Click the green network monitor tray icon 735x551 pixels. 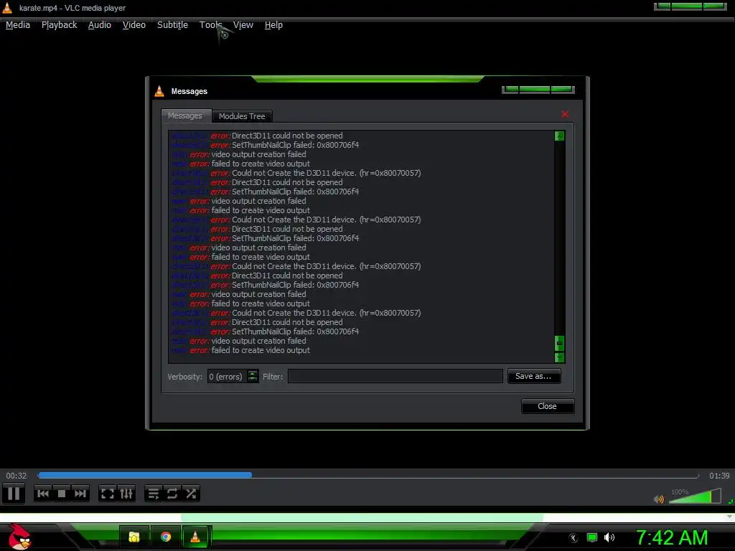pyautogui.click(x=592, y=537)
